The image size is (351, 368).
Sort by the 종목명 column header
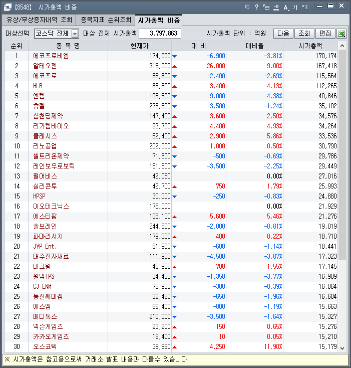point(68,46)
